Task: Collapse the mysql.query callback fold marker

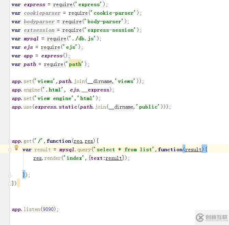Action: 10,150
